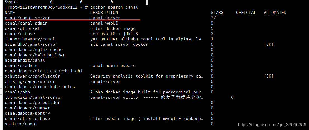309x130 pixels.
Task: Click the AUTOMATED column header
Action: coord(275,13)
